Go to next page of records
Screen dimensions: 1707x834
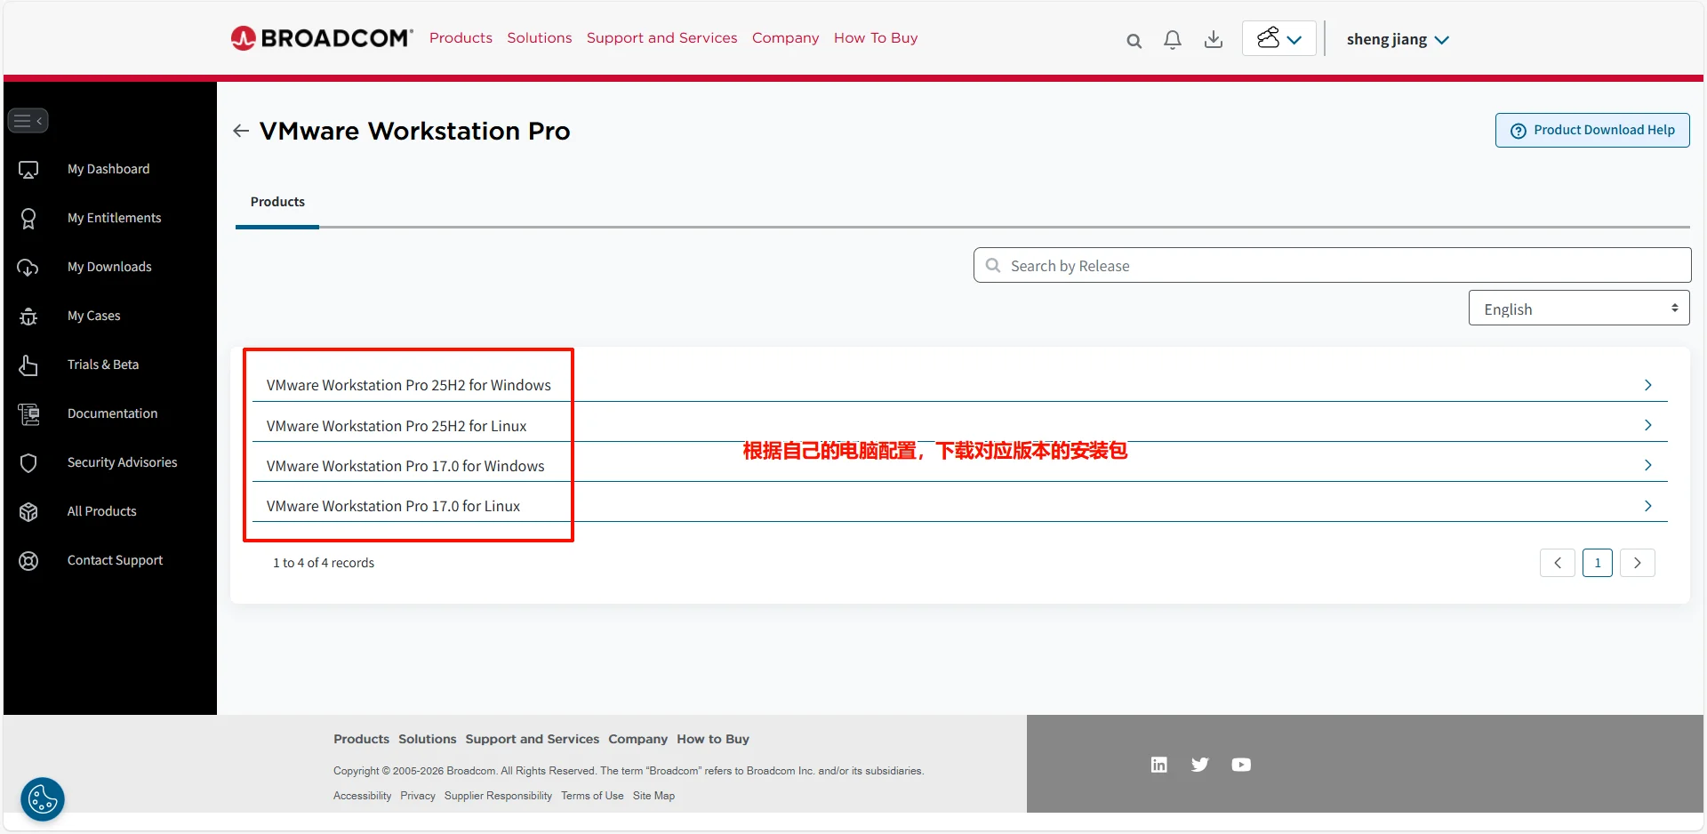click(x=1637, y=563)
